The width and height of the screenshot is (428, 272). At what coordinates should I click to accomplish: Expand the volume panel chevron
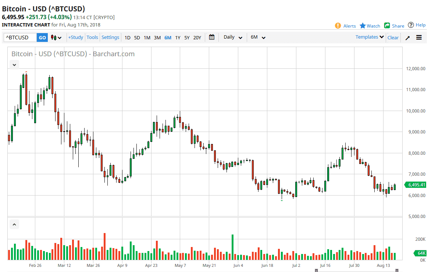[14, 224]
